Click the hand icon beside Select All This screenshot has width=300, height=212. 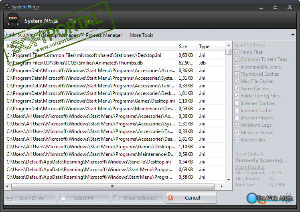coord(63,198)
